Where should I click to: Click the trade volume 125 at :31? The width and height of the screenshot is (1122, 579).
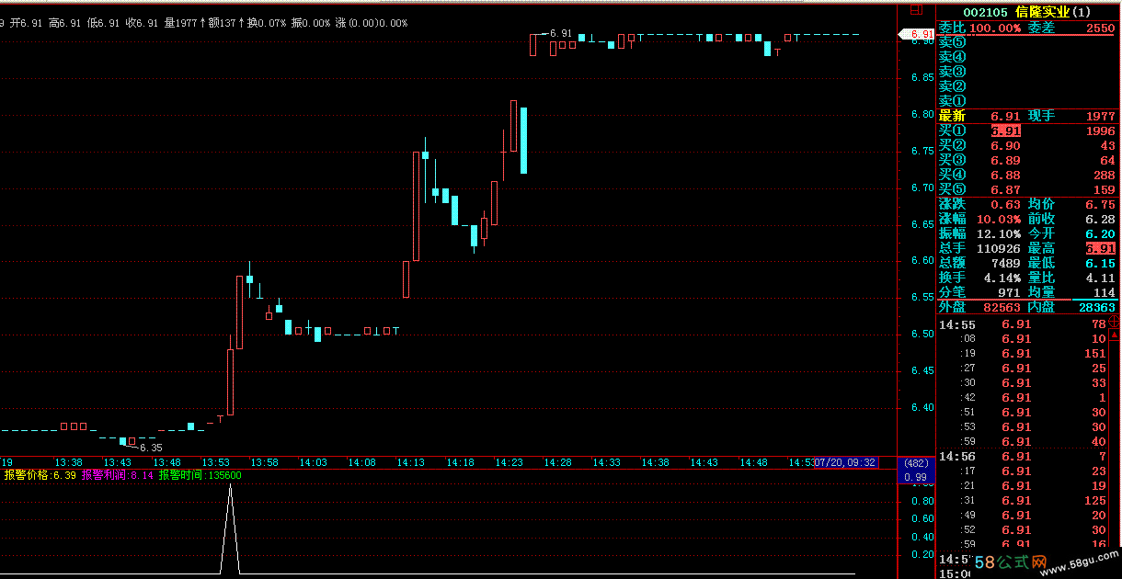click(x=1094, y=501)
